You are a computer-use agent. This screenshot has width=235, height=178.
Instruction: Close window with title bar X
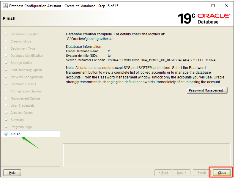227,6
